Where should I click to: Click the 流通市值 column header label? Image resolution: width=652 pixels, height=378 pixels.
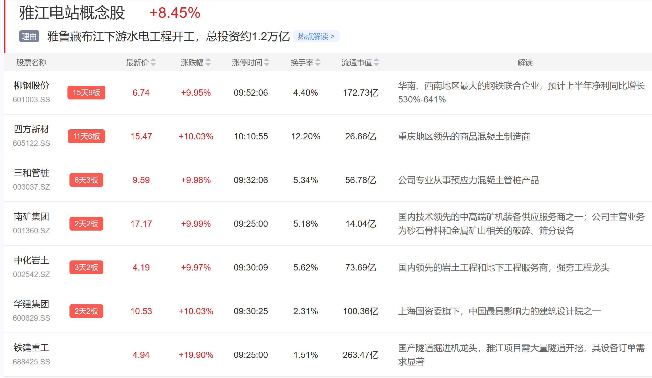356,62
